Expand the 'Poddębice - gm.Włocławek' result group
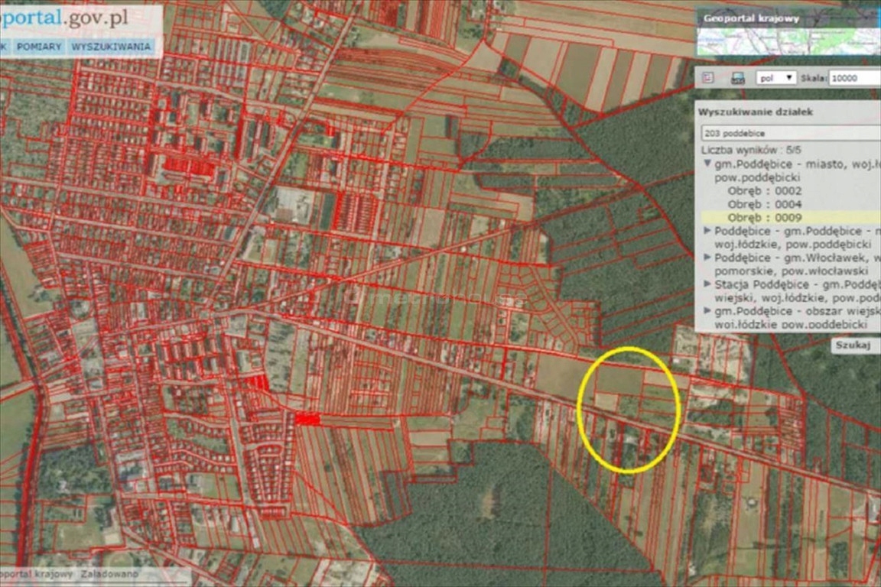This screenshot has width=881, height=587. coord(707,258)
